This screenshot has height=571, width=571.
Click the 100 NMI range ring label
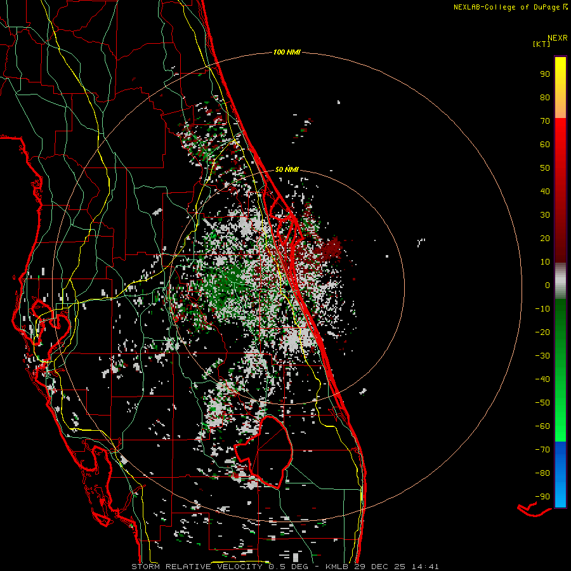pos(286,52)
